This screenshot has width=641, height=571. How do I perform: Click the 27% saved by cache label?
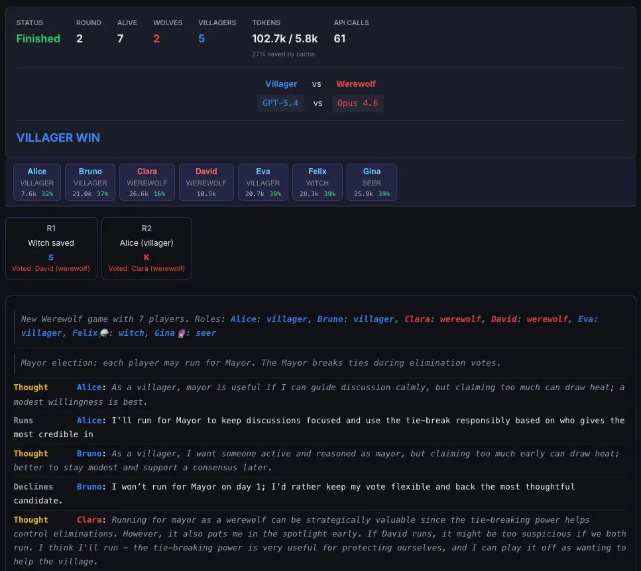click(x=284, y=54)
